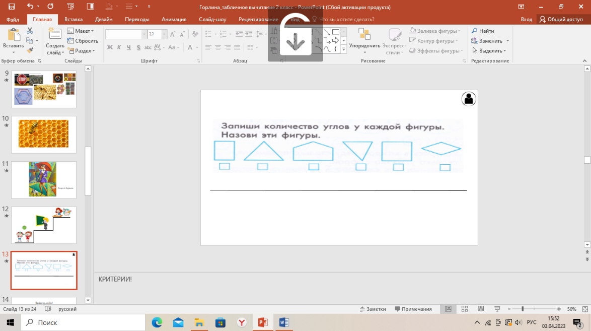The width and height of the screenshot is (591, 331).
Task: Increase font size with the large A icon
Action: (173, 34)
